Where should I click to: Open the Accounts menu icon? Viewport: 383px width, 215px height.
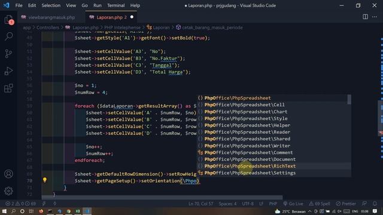[x=8, y=174]
